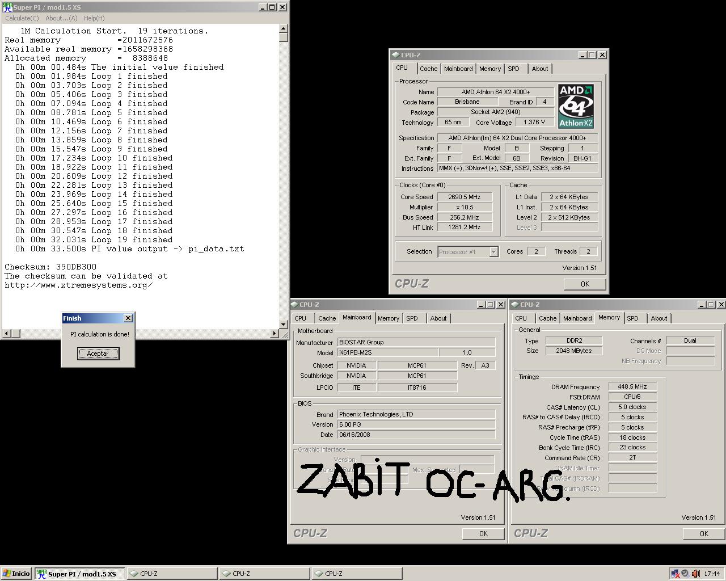Image resolution: width=726 pixels, height=581 pixels.
Task: Click OK in the CPU-Z processor window
Action: [x=585, y=284]
